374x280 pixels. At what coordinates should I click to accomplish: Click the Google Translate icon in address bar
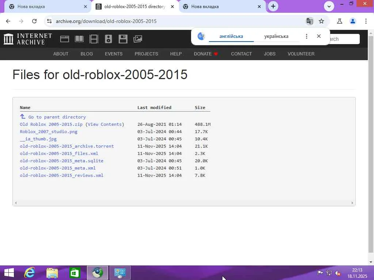(310, 21)
